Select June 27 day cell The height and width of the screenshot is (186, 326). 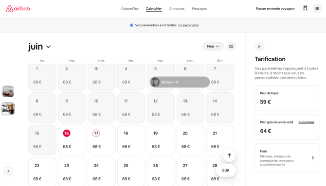click(x=190, y=172)
